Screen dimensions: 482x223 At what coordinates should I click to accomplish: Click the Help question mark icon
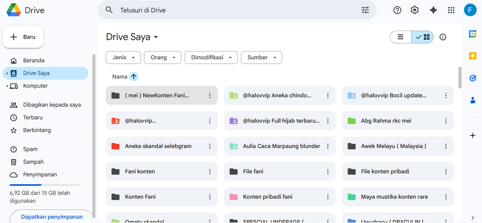(397, 10)
